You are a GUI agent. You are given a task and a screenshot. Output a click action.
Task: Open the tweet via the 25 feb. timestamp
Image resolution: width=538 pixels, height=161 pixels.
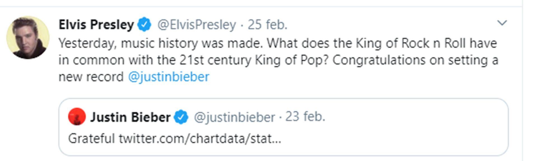(267, 25)
